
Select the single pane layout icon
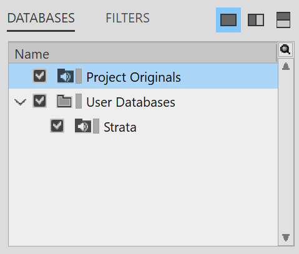click(228, 20)
